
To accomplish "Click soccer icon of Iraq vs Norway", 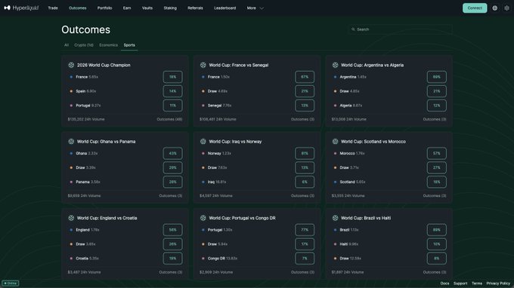I will pos(203,142).
